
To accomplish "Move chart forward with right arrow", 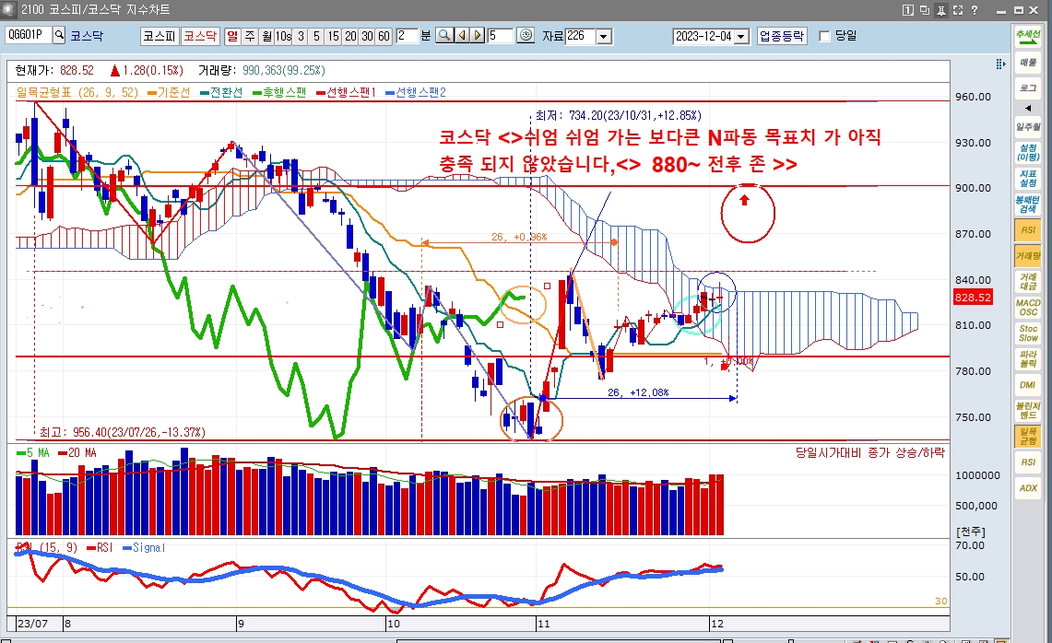I will click(478, 36).
